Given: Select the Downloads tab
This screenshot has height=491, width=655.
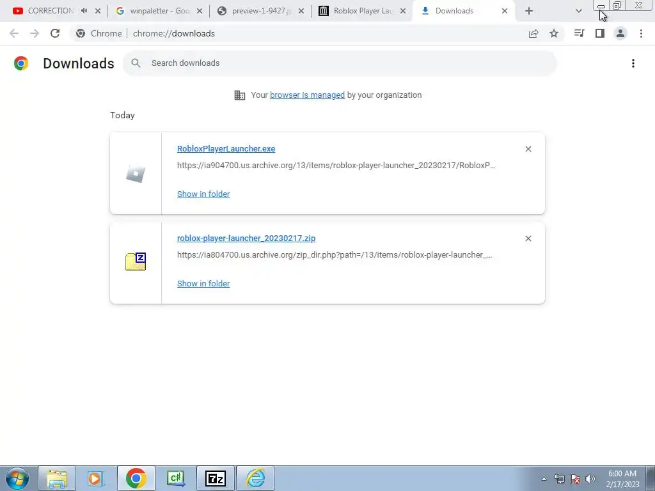Looking at the screenshot, I should tap(455, 11).
